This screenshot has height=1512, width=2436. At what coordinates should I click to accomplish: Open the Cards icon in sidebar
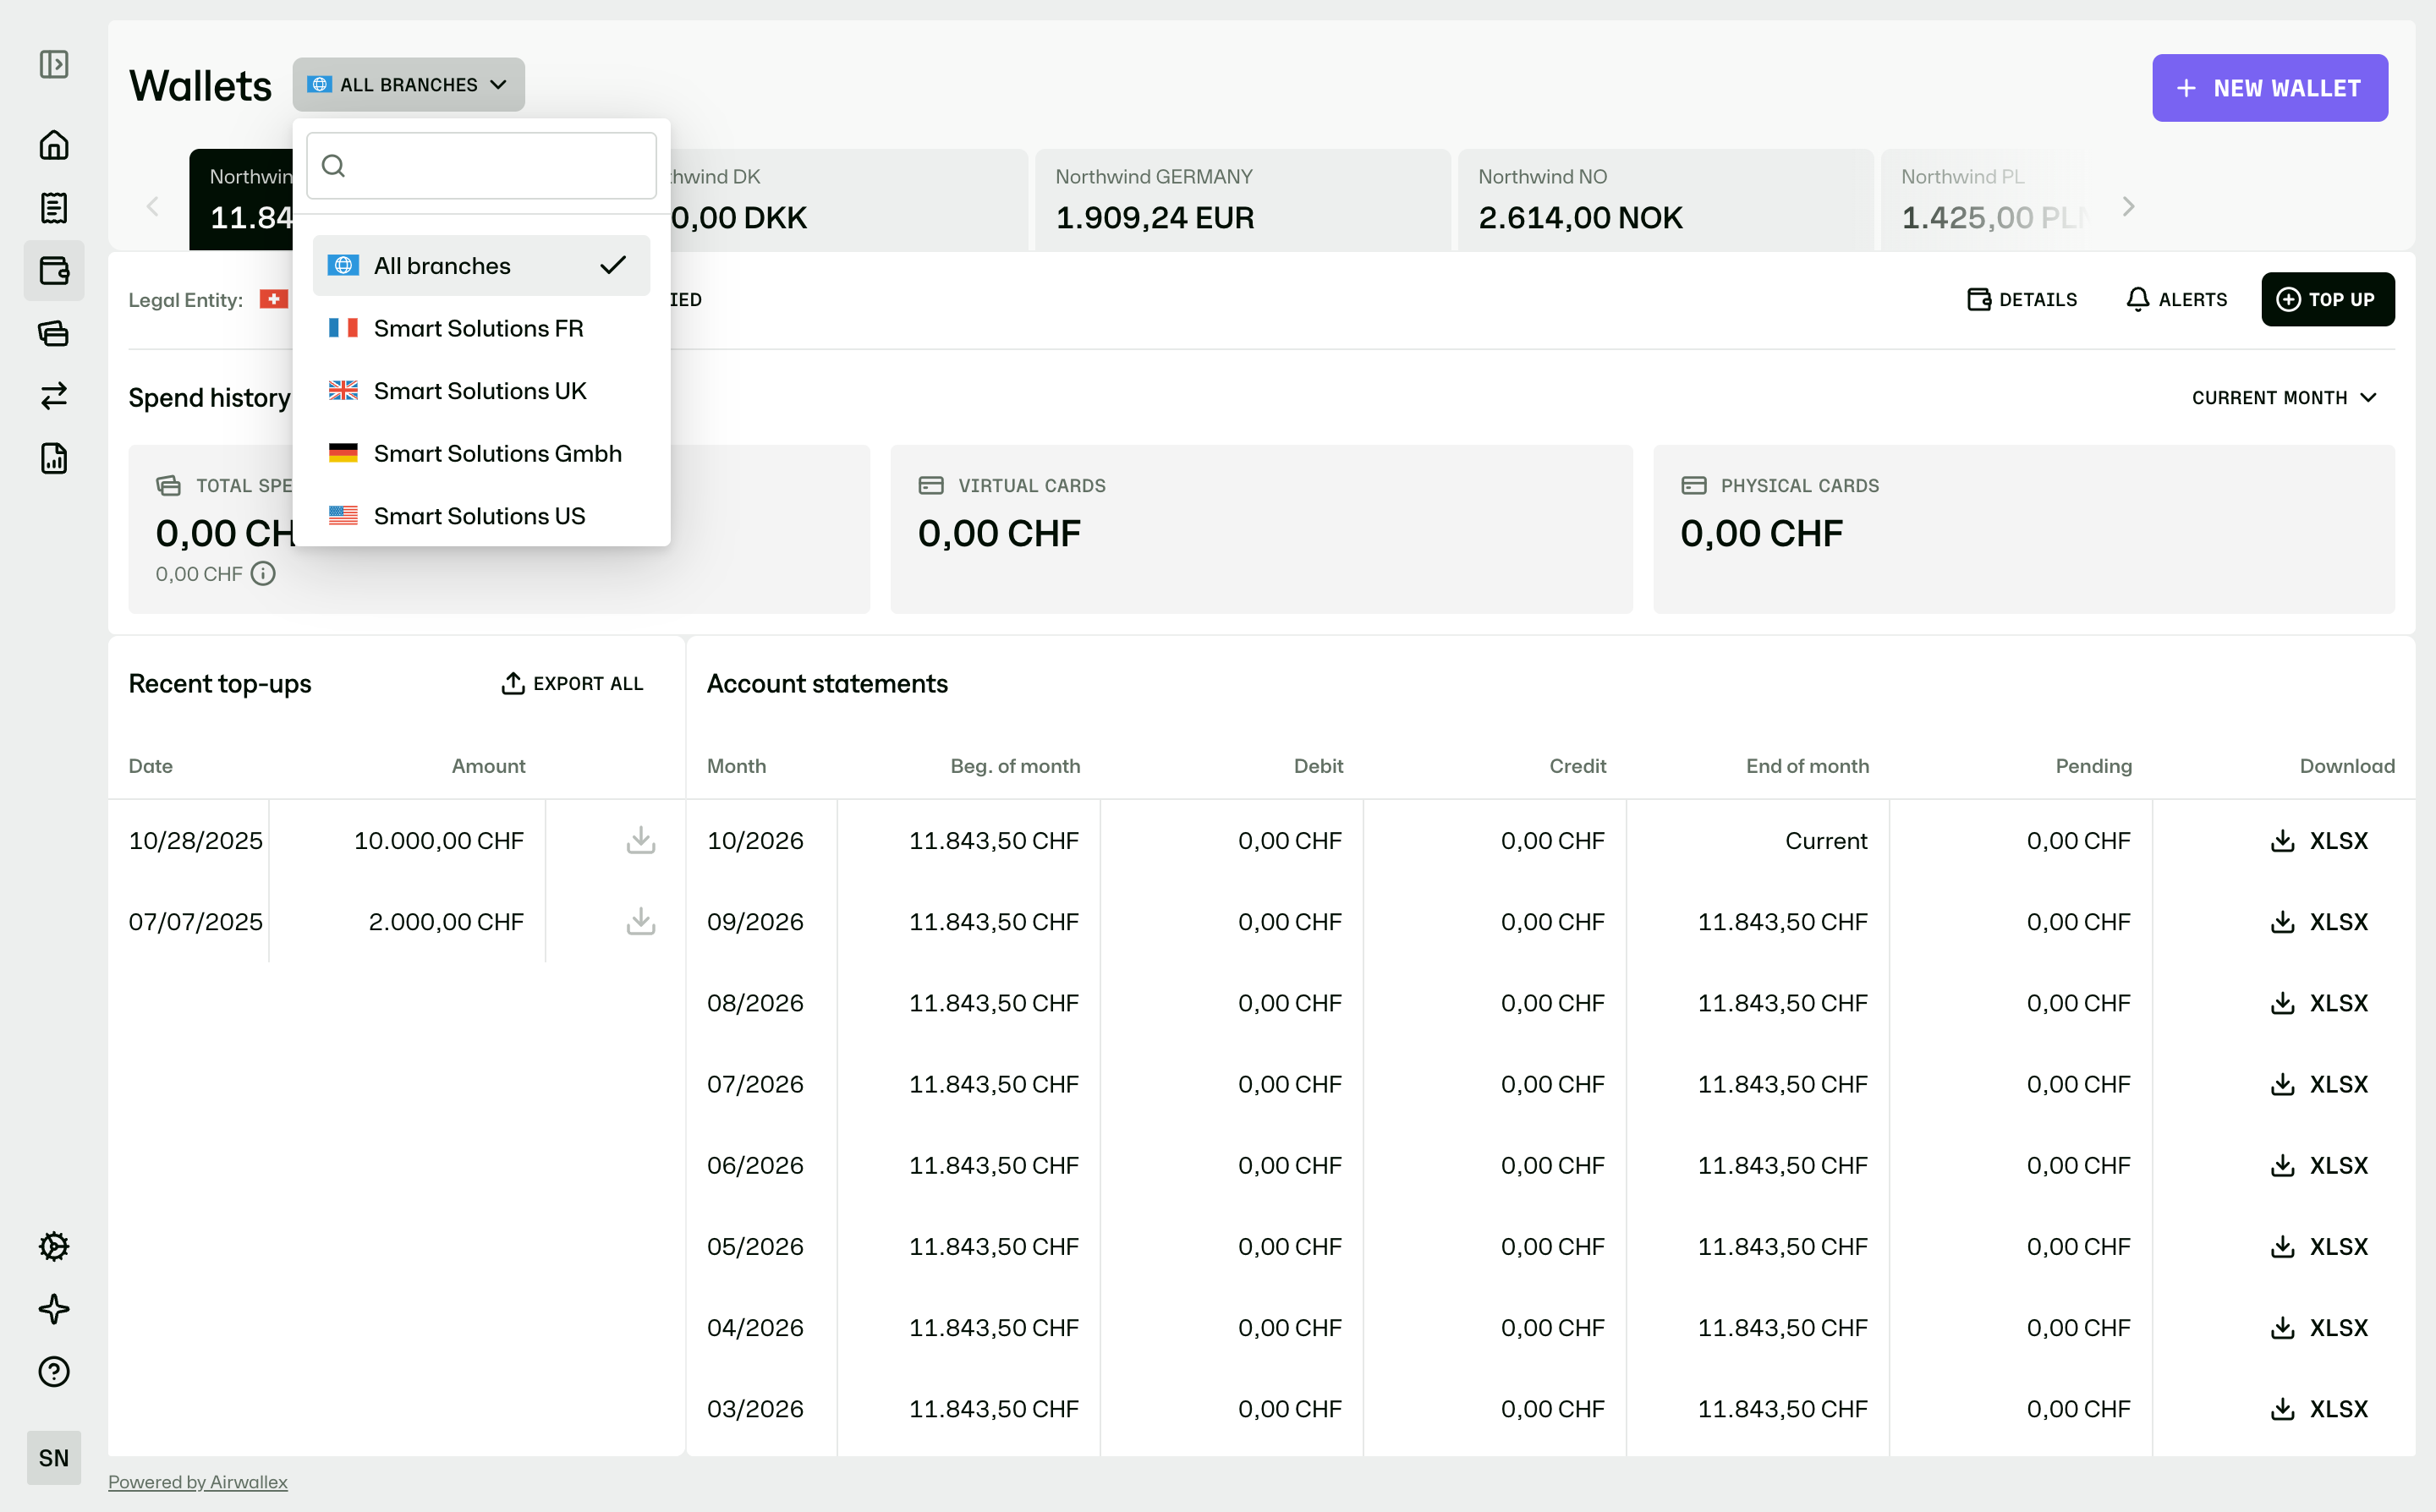coord(54,333)
